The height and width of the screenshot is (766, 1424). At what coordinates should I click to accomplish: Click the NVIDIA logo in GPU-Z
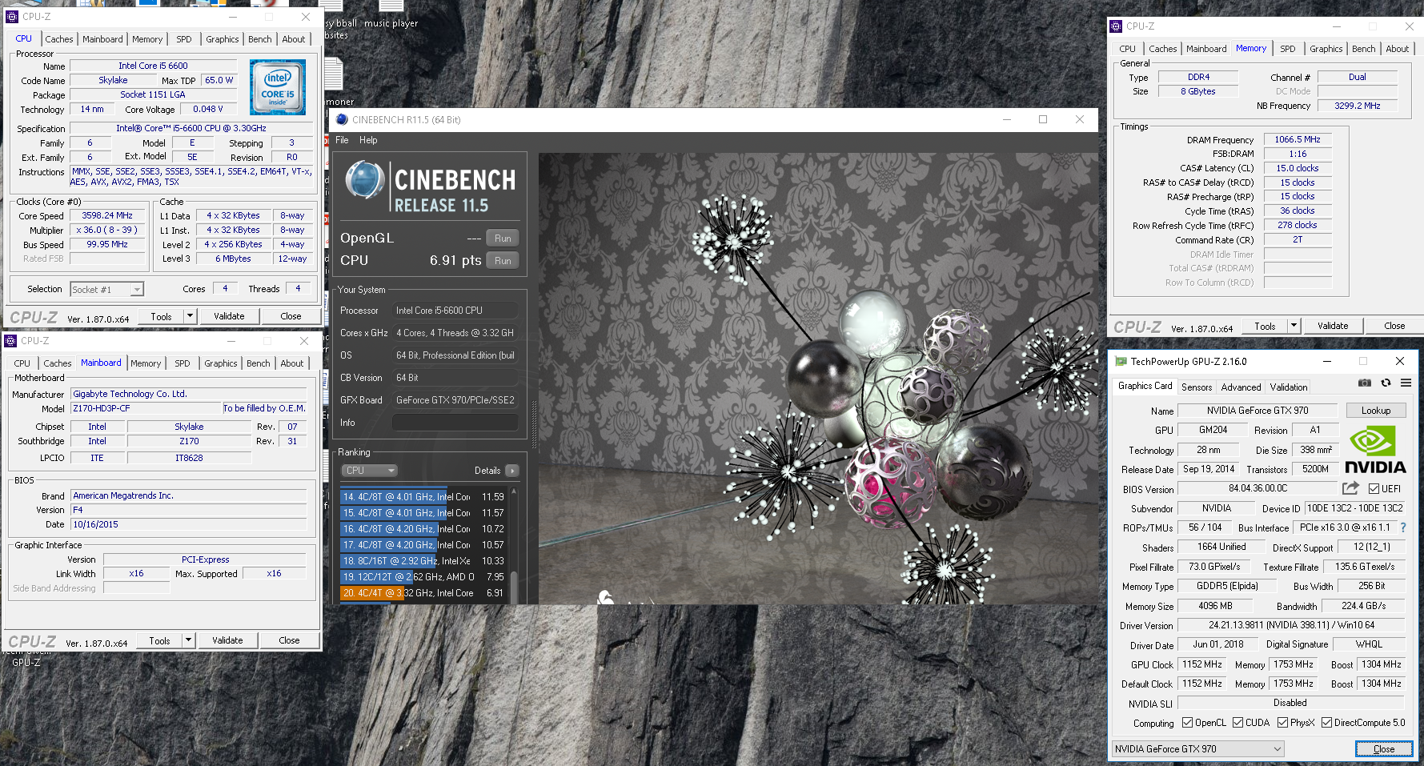(x=1375, y=450)
